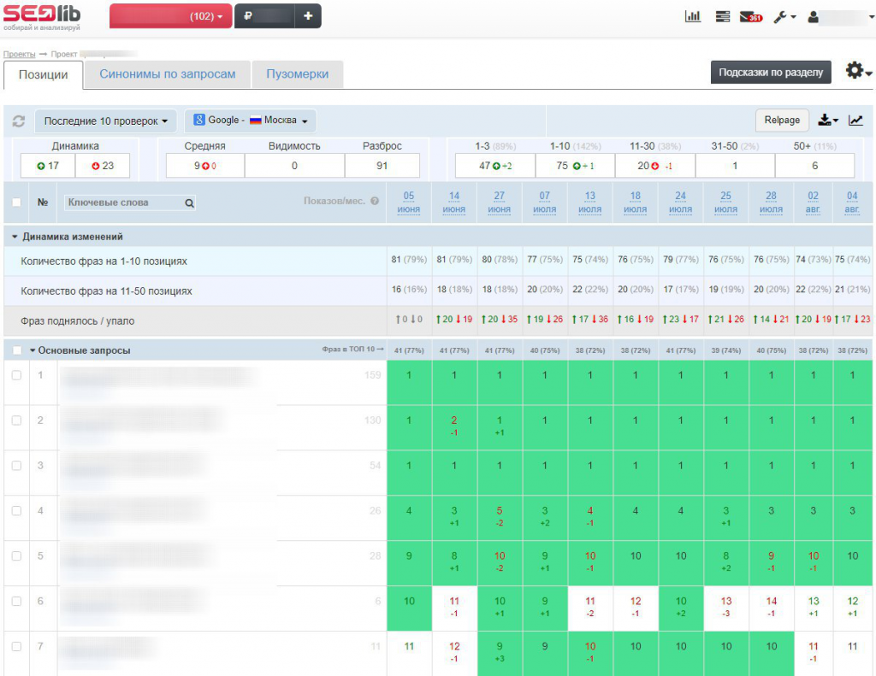Click the search magnifier in keywords field

point(189,203)
